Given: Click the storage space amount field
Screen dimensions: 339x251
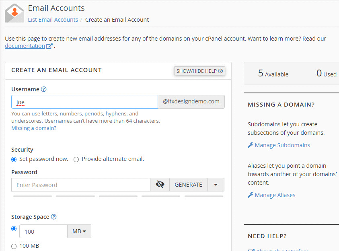Looking at the screenshot, I should [x=43, y=231].
